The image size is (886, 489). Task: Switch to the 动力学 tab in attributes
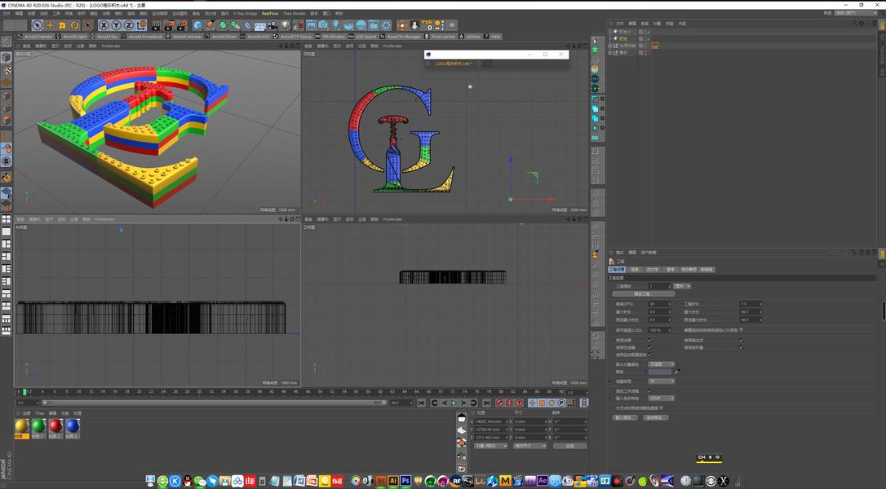click(653, 269)
